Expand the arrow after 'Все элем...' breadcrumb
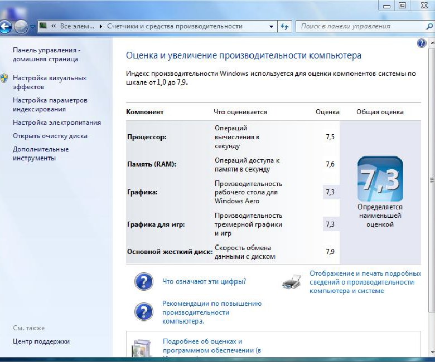The height and width of the screenshot is (362, 435). (x=100, y=26)
